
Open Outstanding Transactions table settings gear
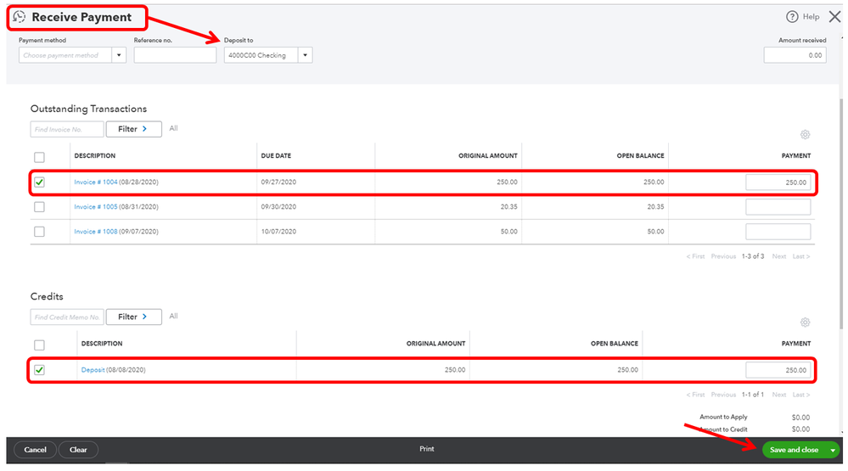coord(805,135)
